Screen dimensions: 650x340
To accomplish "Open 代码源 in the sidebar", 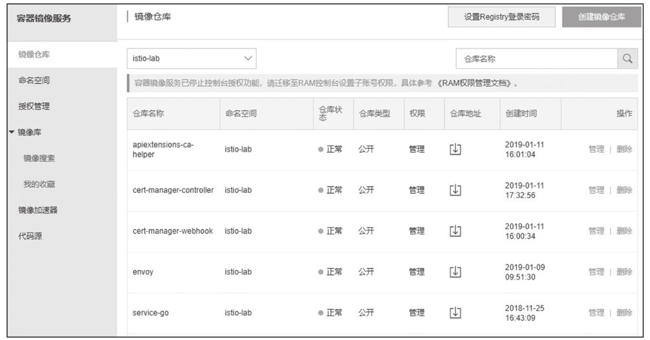I will (30, 236).
